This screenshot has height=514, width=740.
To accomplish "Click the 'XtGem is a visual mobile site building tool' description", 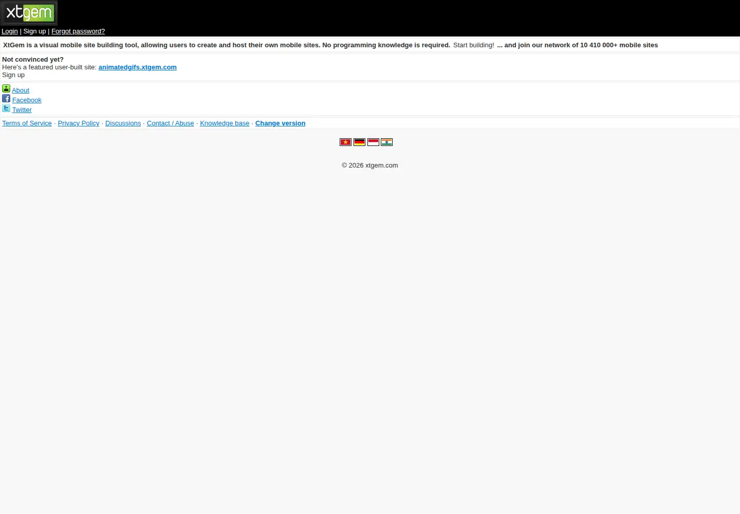I will (x=227, y=45).
